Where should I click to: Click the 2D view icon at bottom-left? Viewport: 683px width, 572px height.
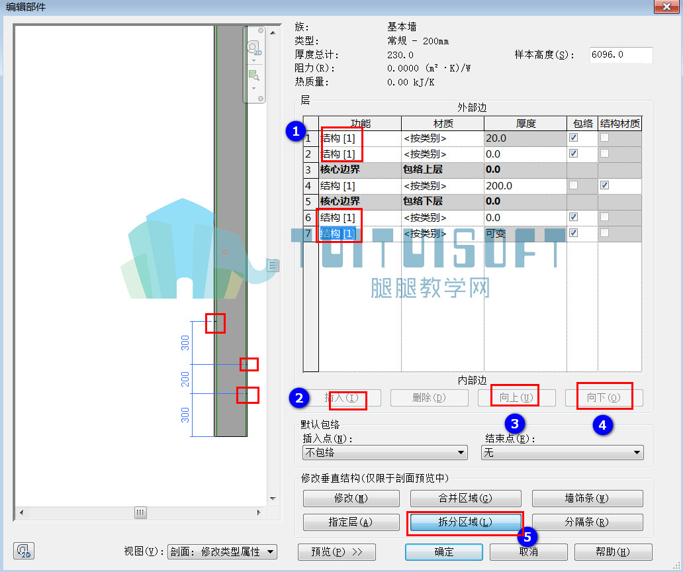click(24, 551)
